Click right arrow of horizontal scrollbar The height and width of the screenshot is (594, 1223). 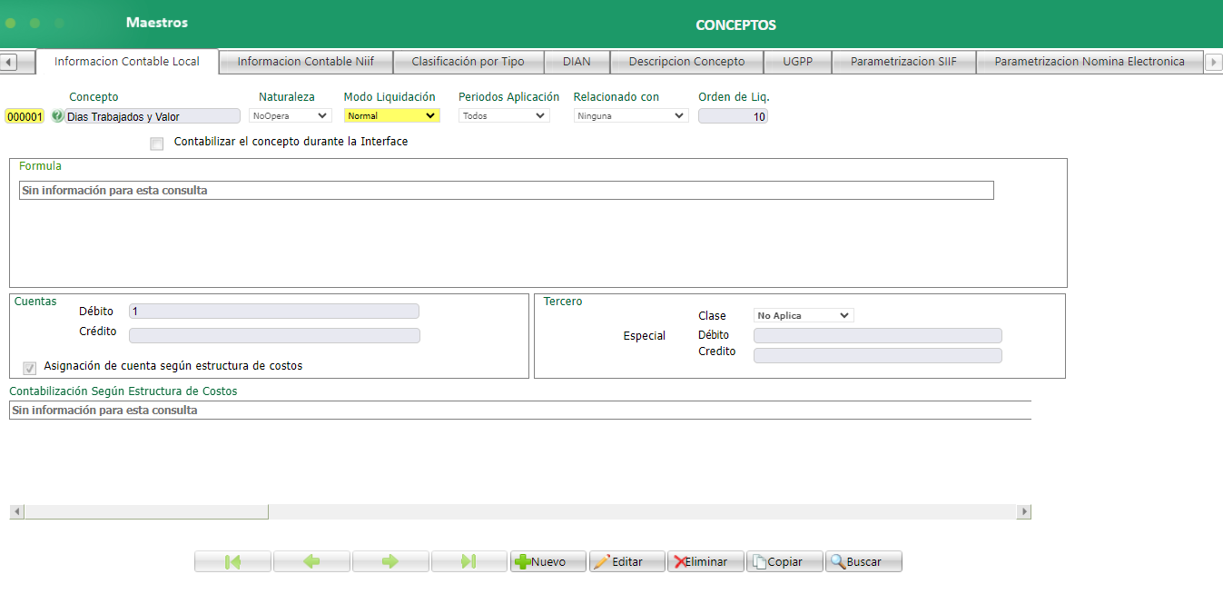click(1024, 512)
